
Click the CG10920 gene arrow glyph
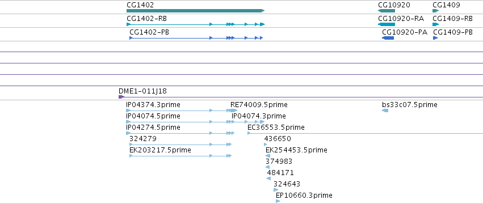[387, 11]
